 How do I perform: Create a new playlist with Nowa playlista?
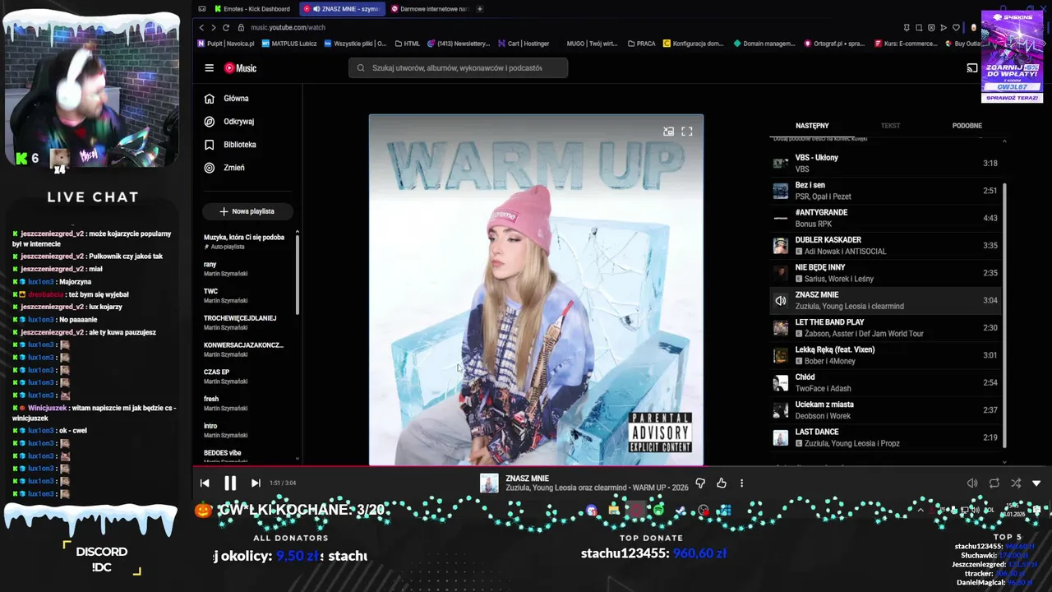247,211
